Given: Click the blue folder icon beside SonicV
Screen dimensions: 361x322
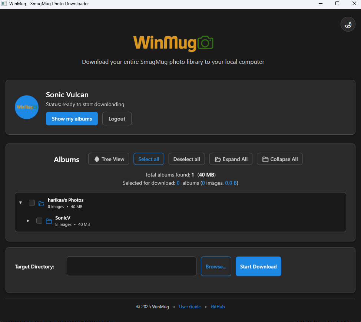Looking at the screenshot, I should point(49,221).
